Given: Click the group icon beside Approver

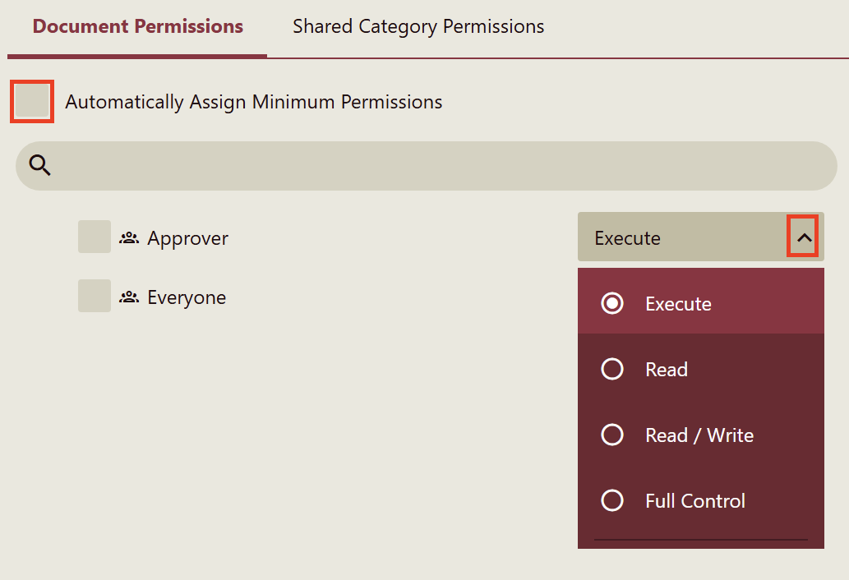Looking at the screenshot, I should (x=129, y=238).
